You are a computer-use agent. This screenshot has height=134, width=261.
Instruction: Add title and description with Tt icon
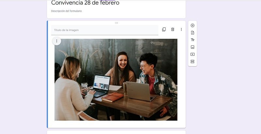[x=192, y=40]
